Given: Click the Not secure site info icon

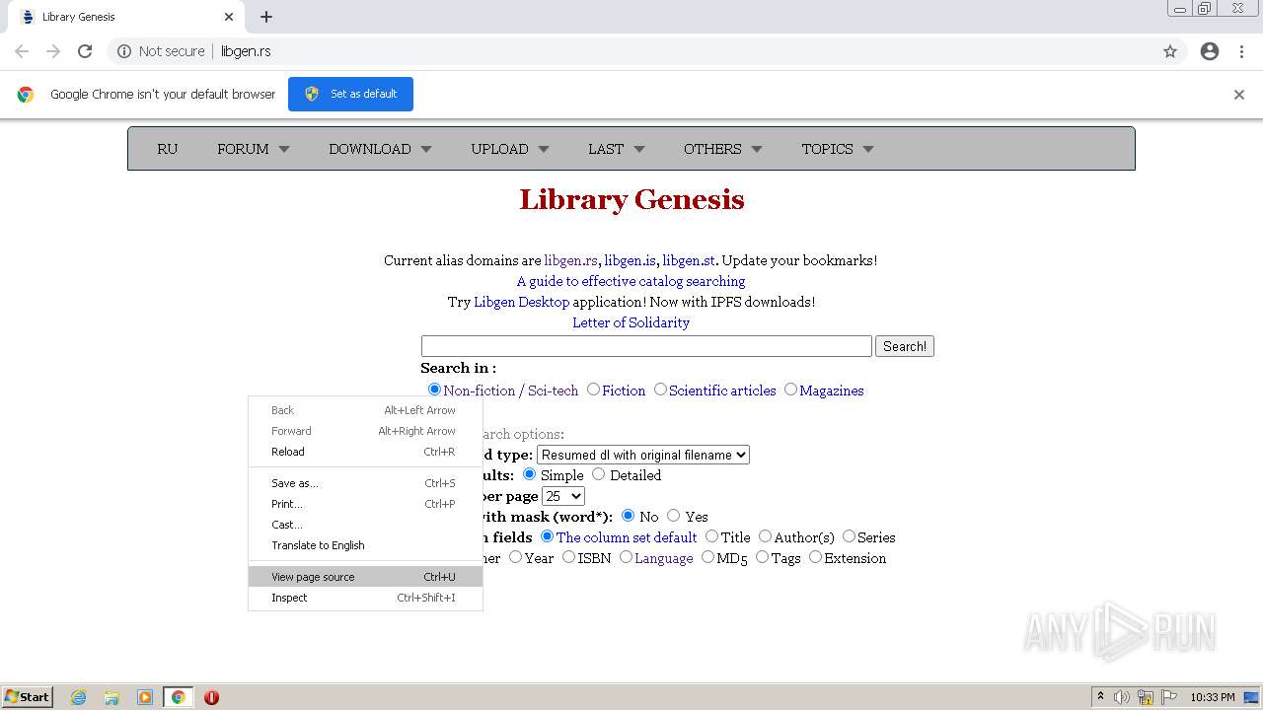Looking at the screenshot, I should (x=124, y=51).
